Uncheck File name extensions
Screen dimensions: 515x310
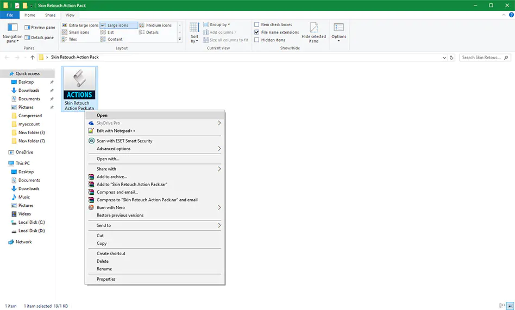tap(256, 32)
